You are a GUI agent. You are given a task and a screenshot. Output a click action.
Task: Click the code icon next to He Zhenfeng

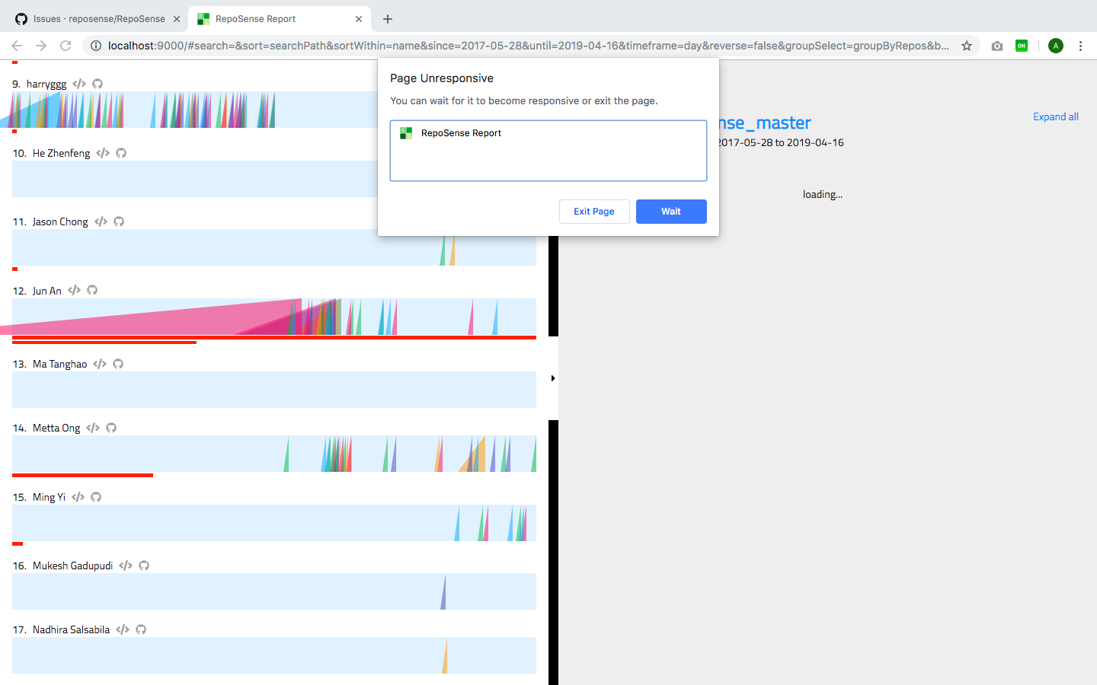tap(103, 153)
